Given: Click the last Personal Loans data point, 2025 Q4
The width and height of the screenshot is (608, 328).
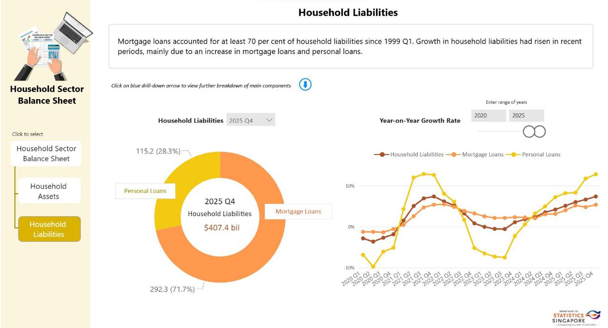Looking at the screenshot, I should point(596,174).
